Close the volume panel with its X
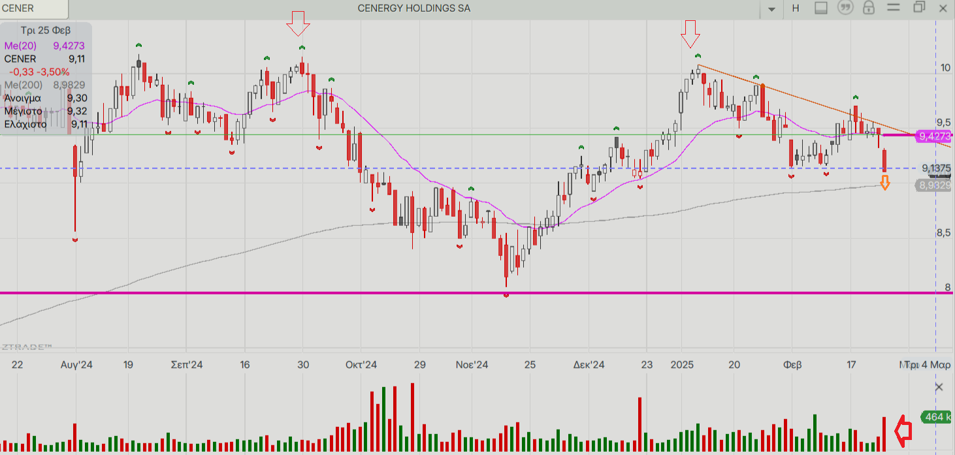This screenshot has height=455, width=955. pyautogui.click(x=939, y=387)
